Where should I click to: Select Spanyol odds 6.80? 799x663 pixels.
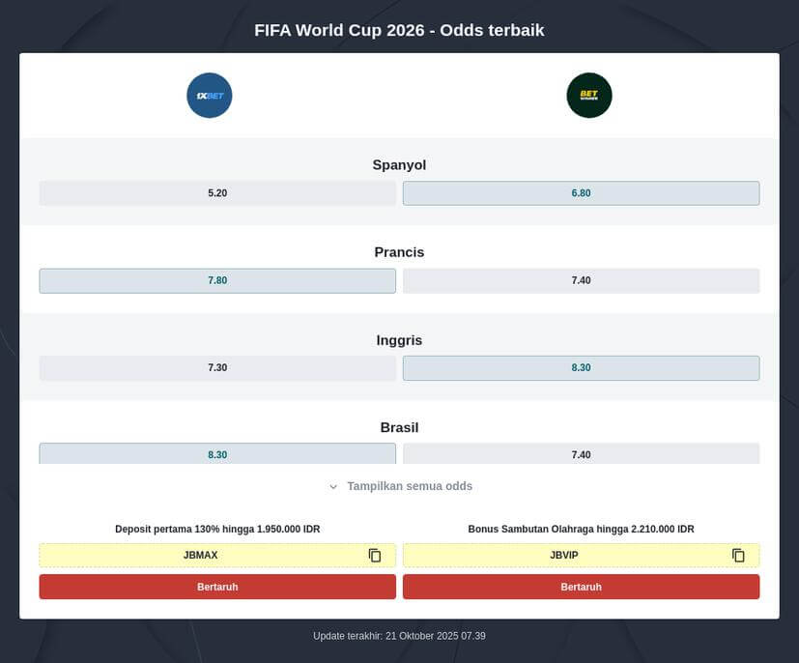[x=581, y=193]
